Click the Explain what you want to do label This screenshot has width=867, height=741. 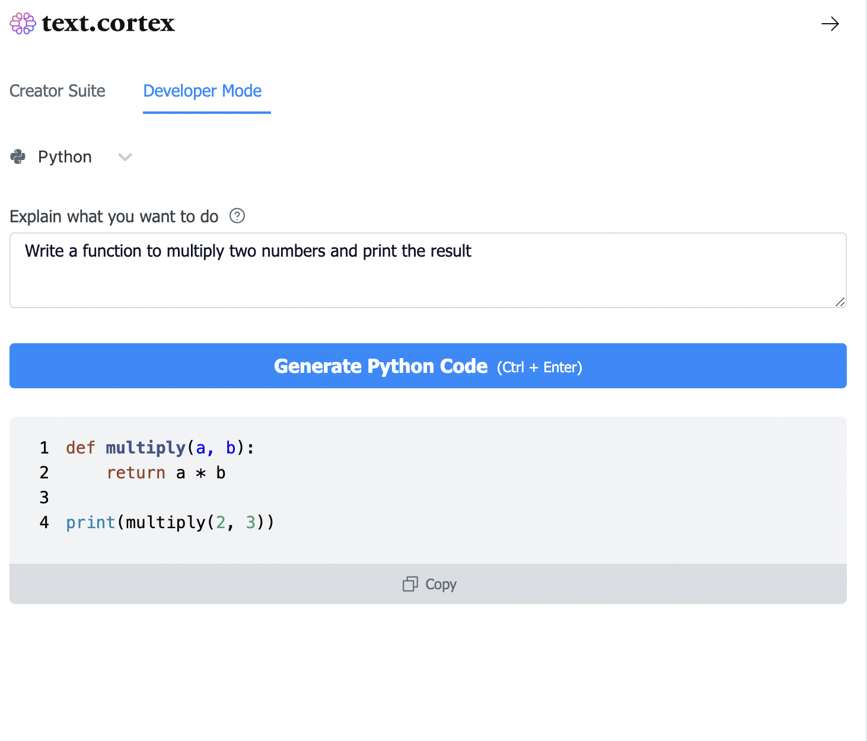pos(113,216)
